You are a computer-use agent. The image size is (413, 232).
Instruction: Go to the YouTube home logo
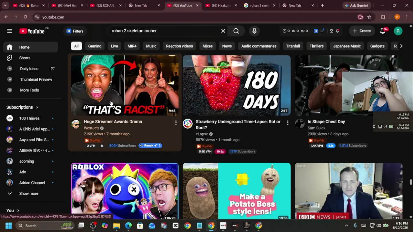point(32,31)
